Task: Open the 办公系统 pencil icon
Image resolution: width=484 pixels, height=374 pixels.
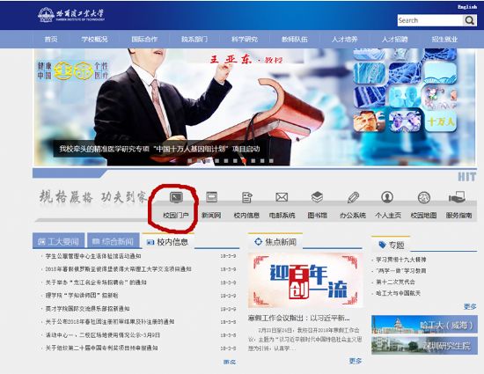Action: pyautogui.click(x=353, y=197)
